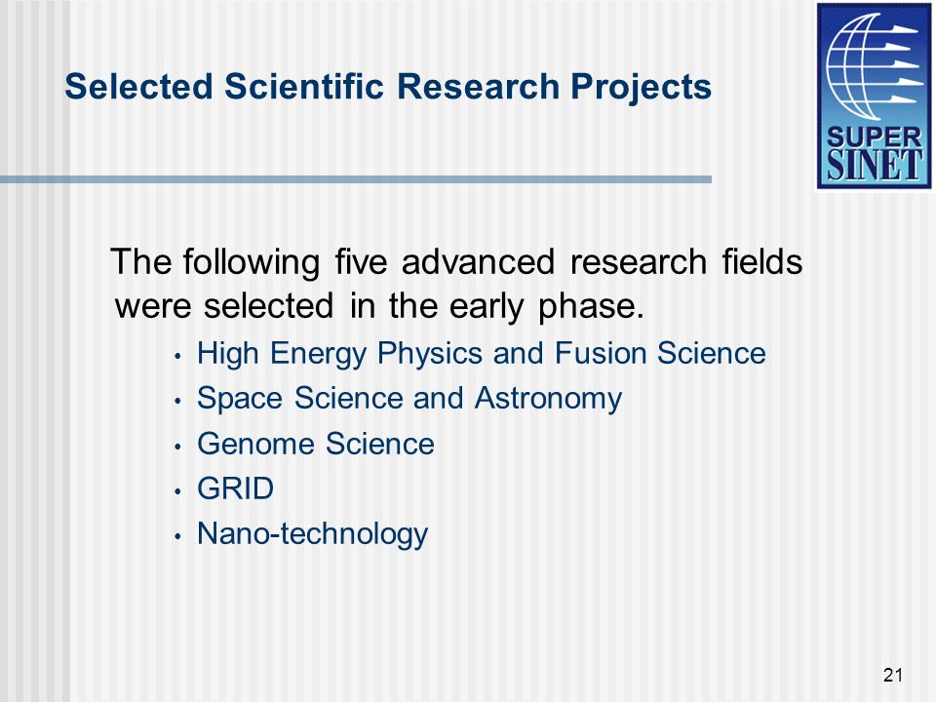Click the bullet dot before High Energy Physics

point(177,356)
